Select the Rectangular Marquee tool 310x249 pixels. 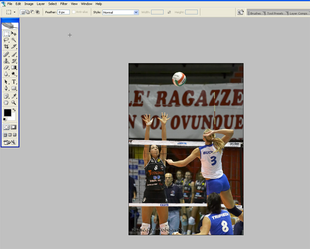coord(6,34)
